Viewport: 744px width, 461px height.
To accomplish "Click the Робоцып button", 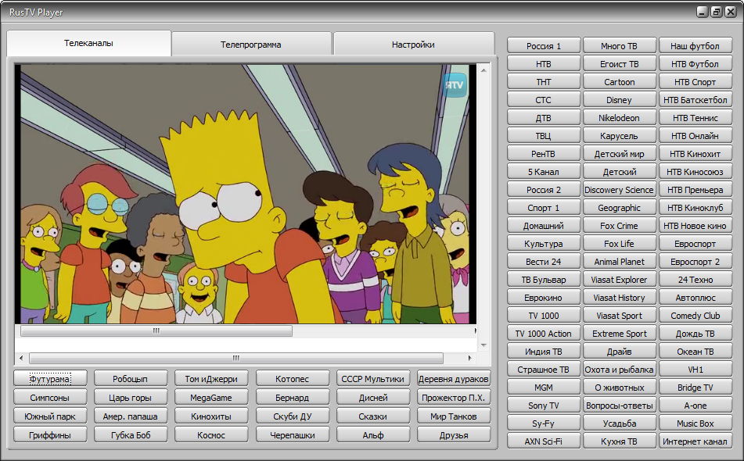I will [131, 379].
